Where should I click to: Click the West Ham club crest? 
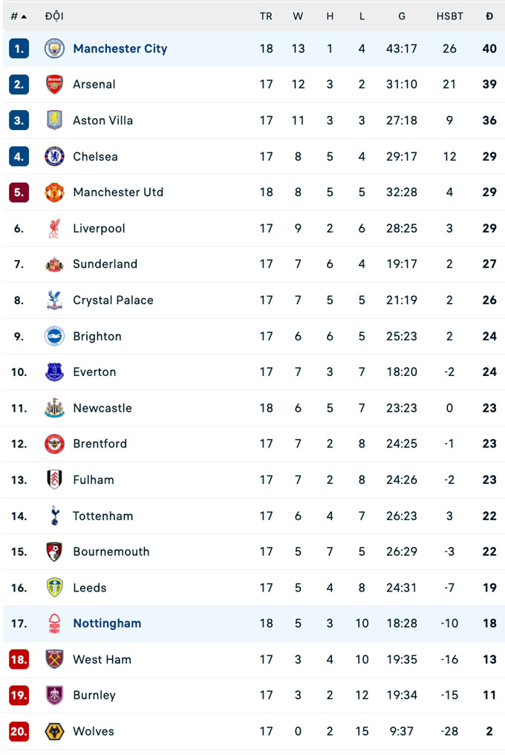point(54,660)
